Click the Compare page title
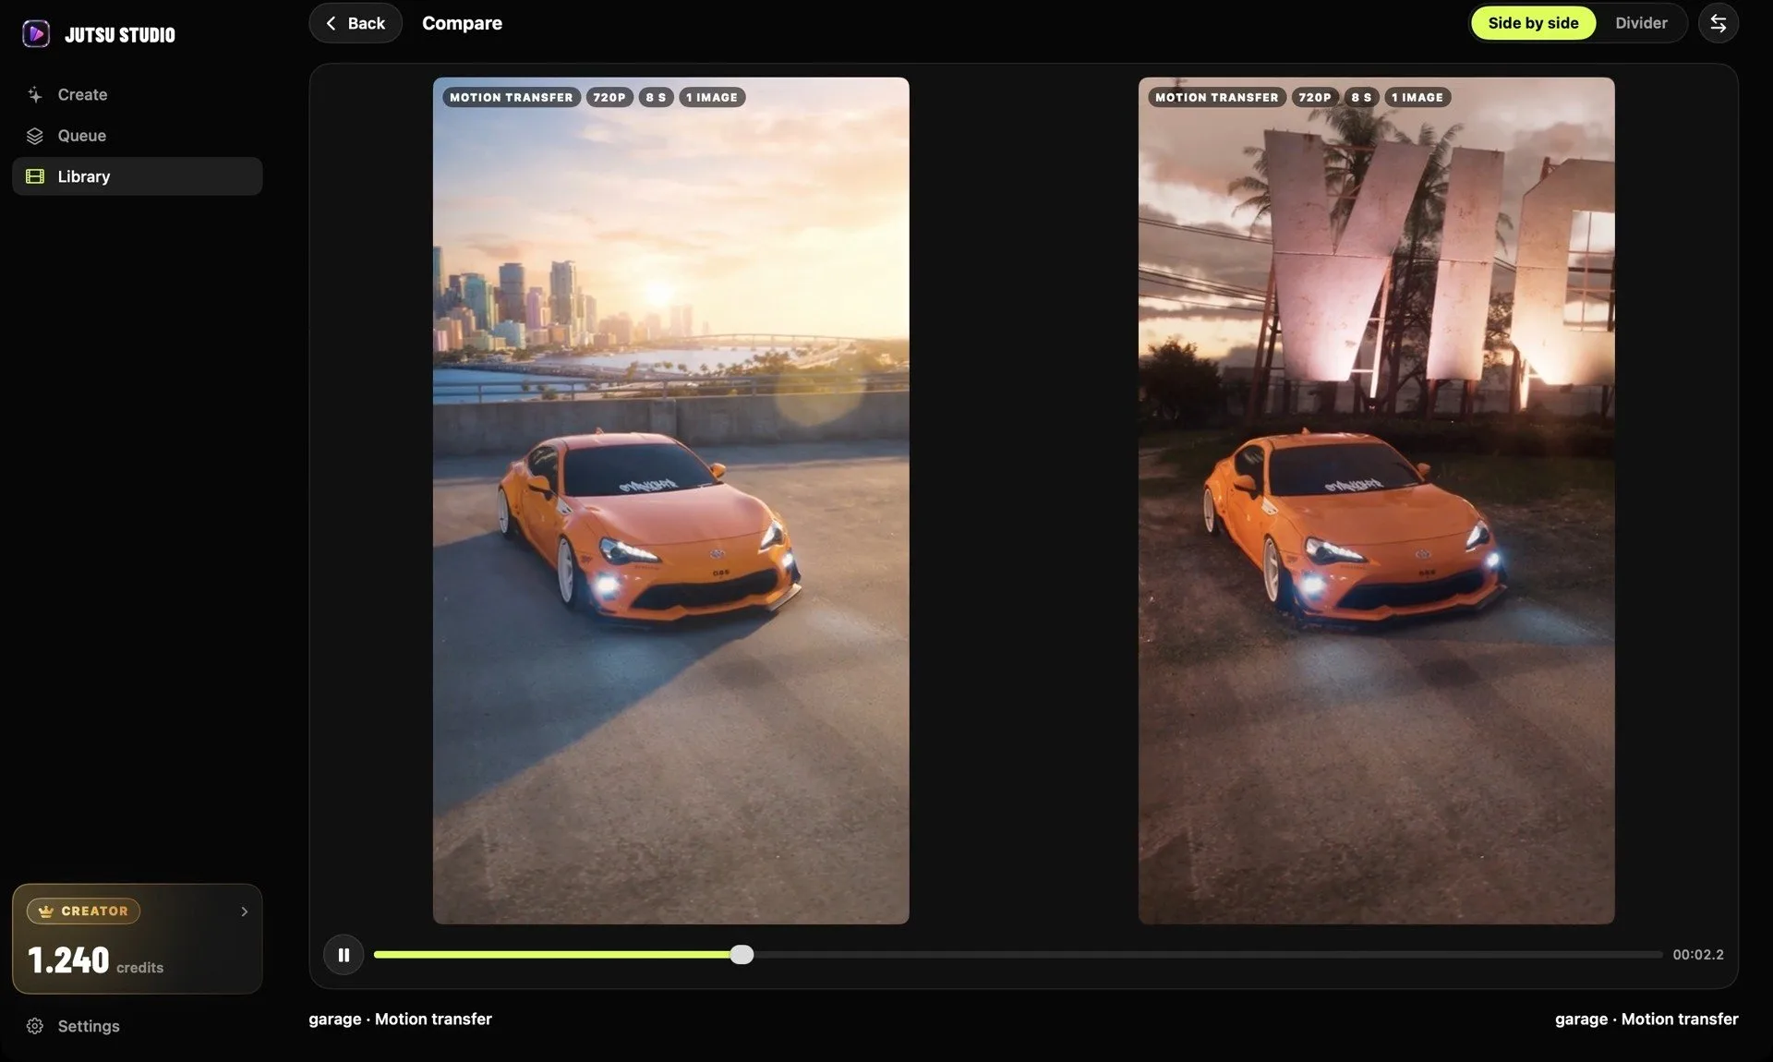This screenshot has height=1062, width=1773. pyautogui.click(x=462, y=23)
